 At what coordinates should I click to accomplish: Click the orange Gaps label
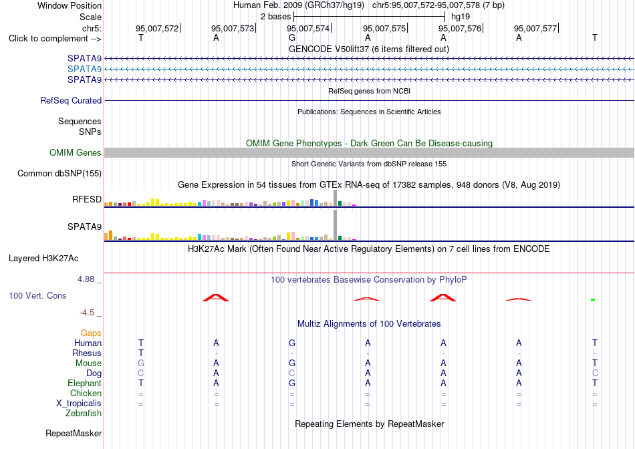point(91,333)
